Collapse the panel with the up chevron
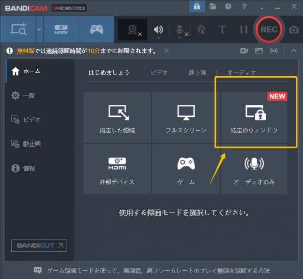 click(294, 51)
